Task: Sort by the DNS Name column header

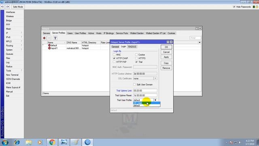Action: coord(74,43)
